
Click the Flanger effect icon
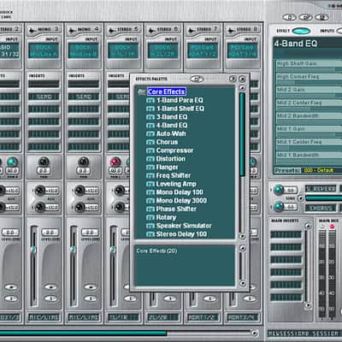click(x=150, y=168)
